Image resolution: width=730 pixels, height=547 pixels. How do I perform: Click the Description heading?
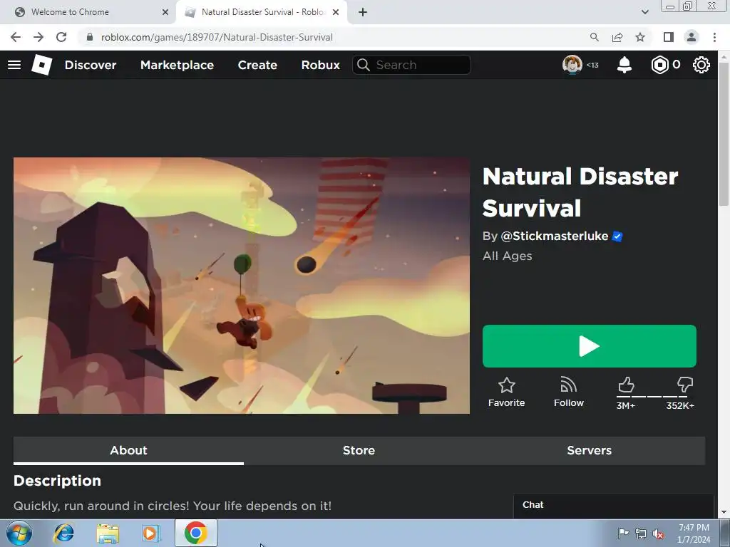pyautogui.click(x=57, y=481)
